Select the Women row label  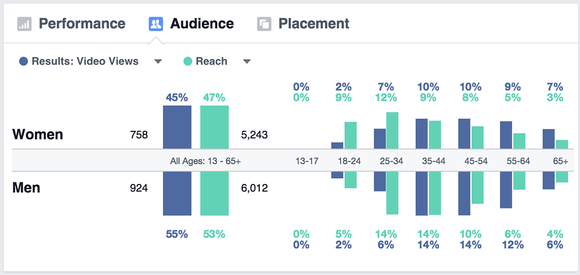click(x=38, y=134)
